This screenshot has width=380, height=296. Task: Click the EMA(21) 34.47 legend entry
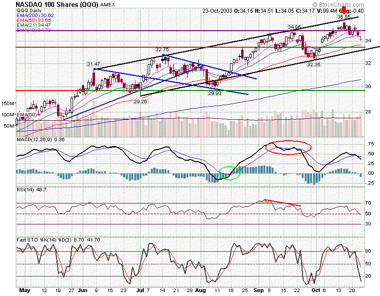[34, 25]
